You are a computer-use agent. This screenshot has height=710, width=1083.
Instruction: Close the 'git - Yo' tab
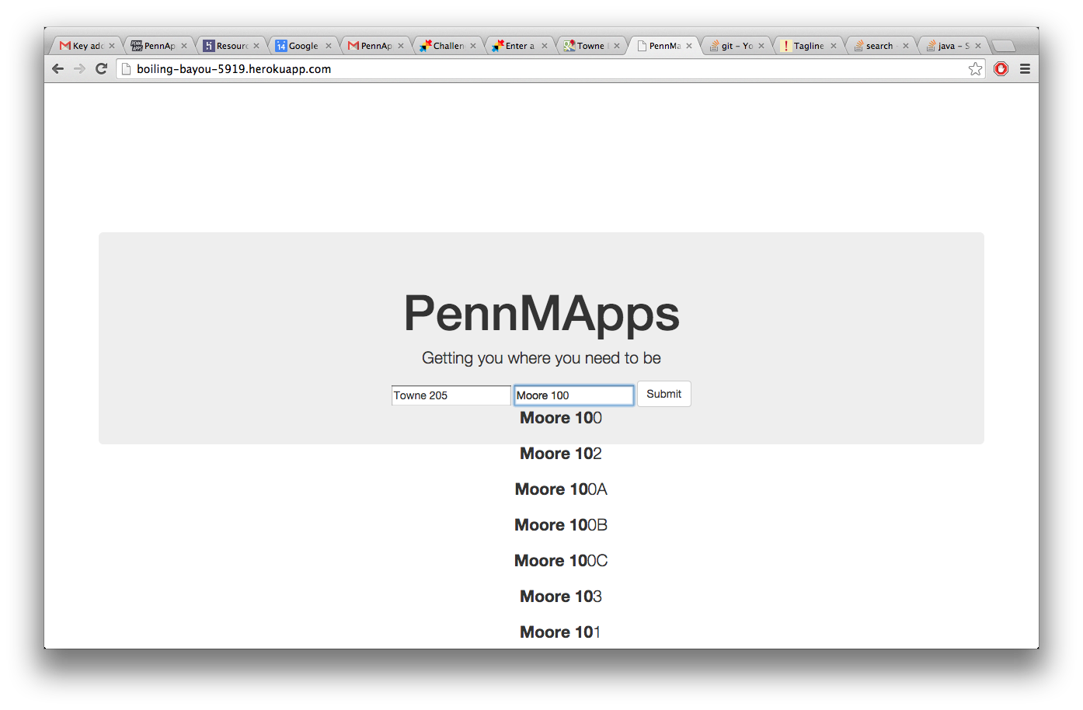coord(761,46)
